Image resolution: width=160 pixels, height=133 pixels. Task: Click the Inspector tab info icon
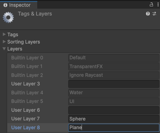5,5
